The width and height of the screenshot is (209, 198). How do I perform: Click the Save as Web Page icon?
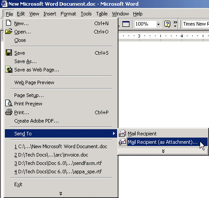tap(9, 69)
